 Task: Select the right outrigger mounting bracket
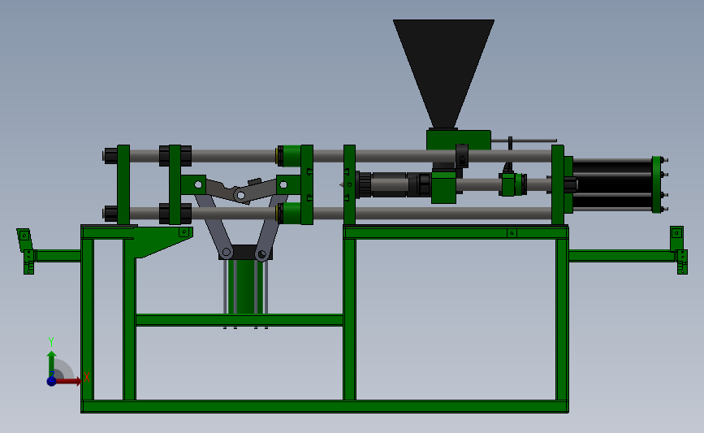(678, 249)
